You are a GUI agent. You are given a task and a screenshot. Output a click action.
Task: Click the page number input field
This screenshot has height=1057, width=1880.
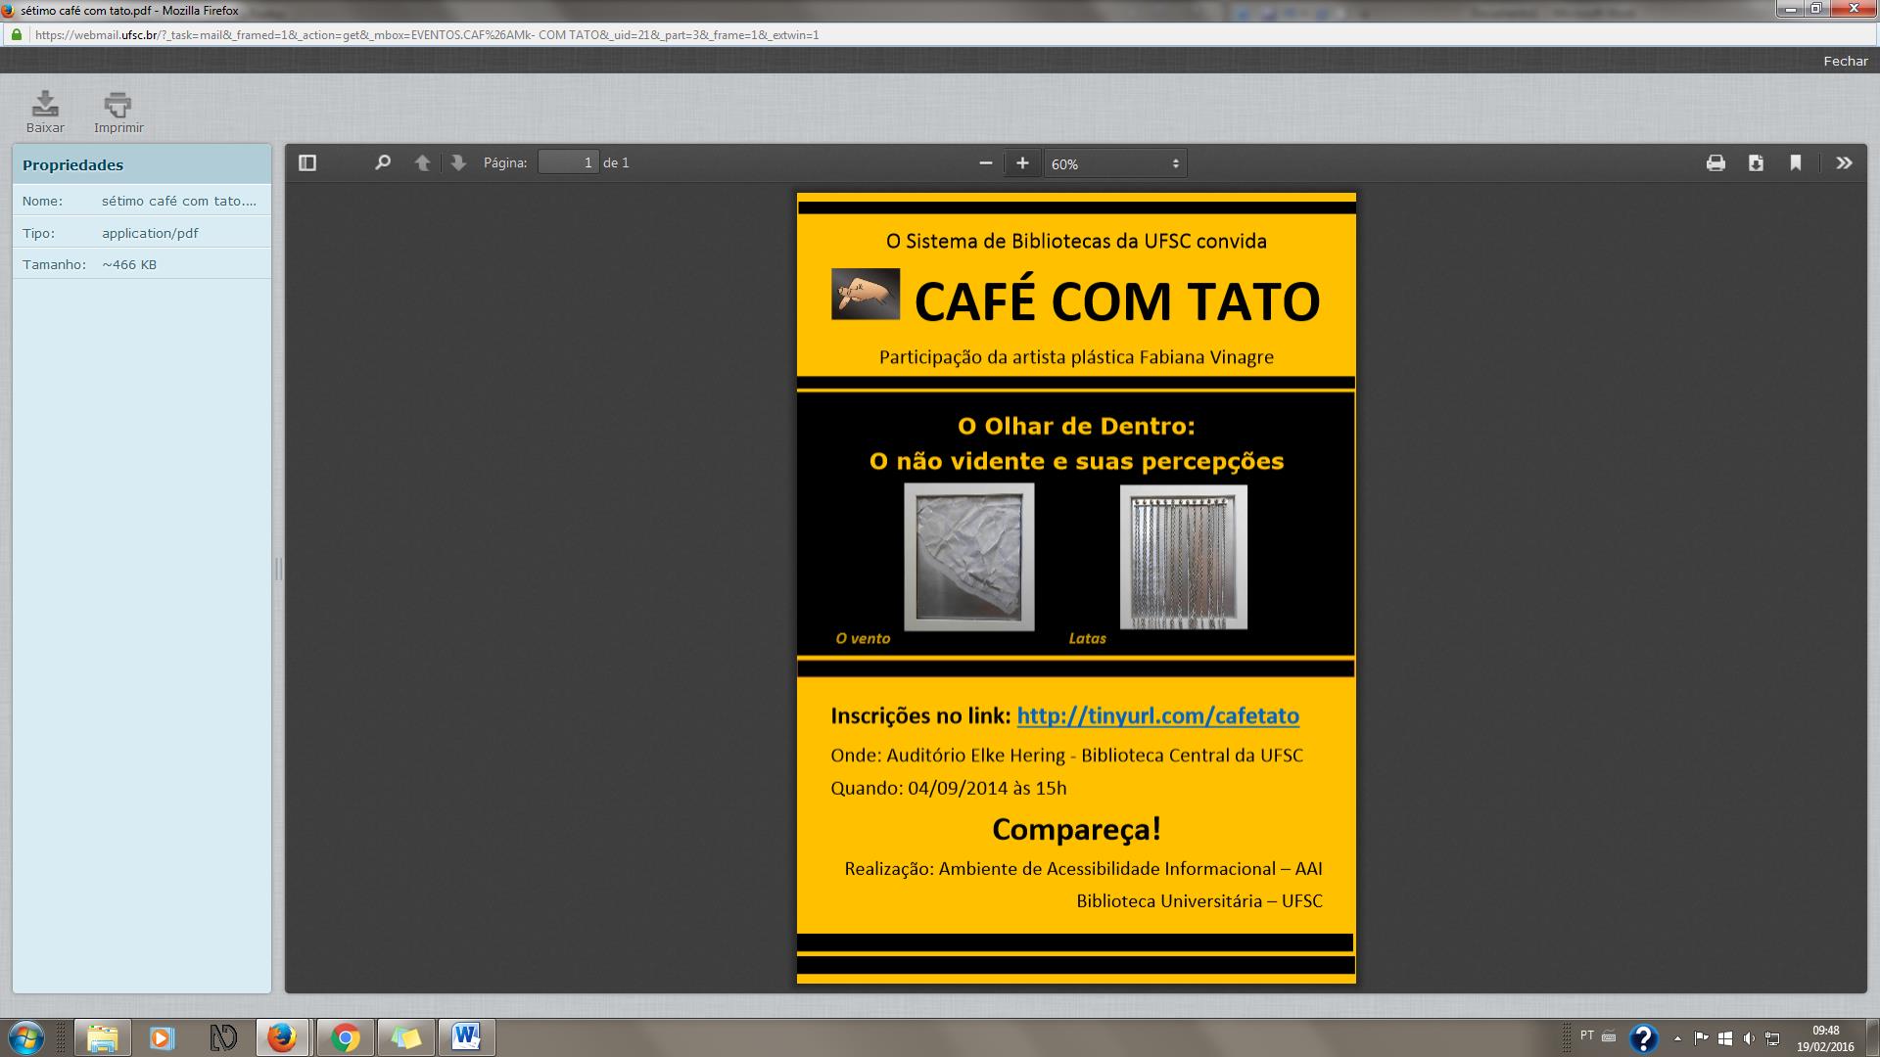[569, 162]
